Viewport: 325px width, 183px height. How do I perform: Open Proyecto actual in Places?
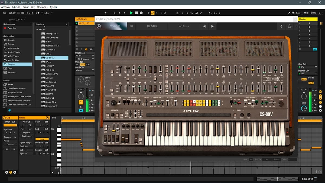(15, 93)
